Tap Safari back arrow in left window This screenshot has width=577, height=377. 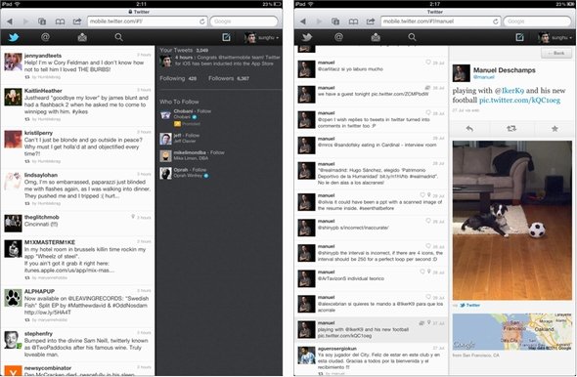[10, 21]
